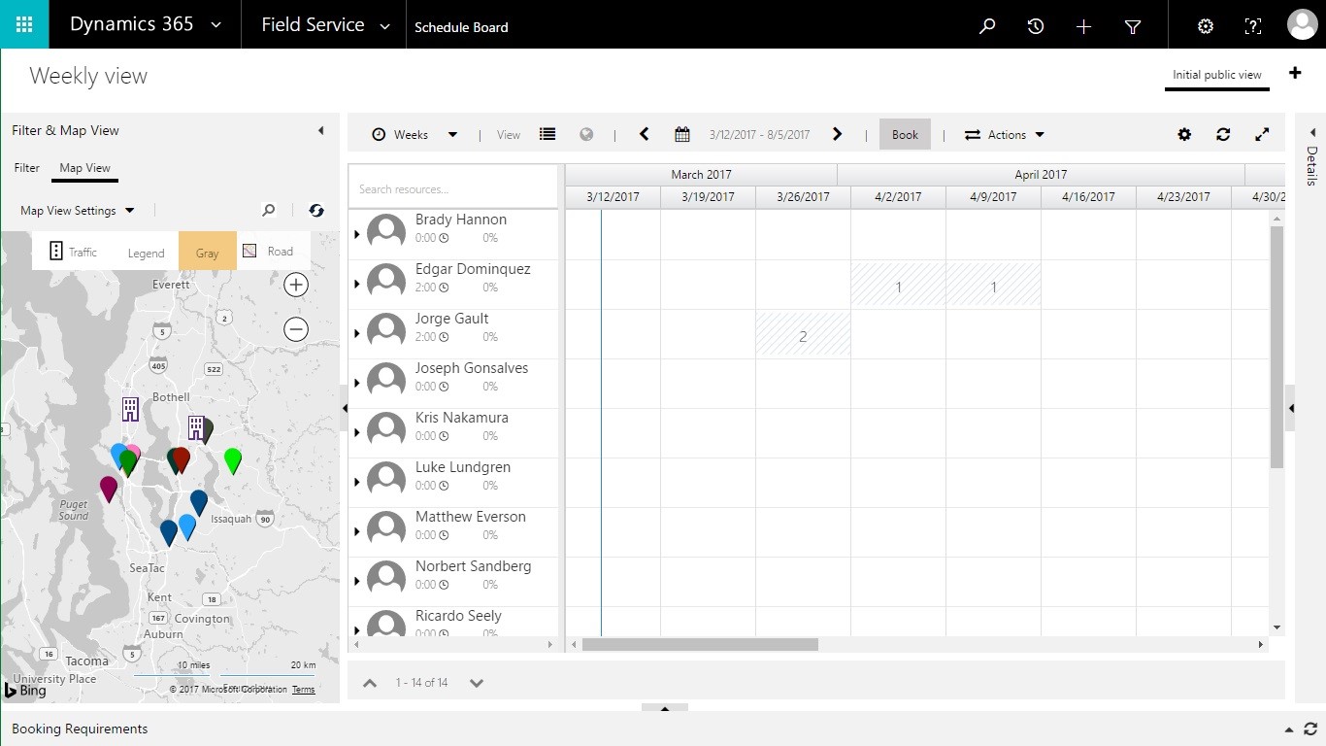Click the Search resources input field
Screen dimensions: 1326x746
(452, 188)
